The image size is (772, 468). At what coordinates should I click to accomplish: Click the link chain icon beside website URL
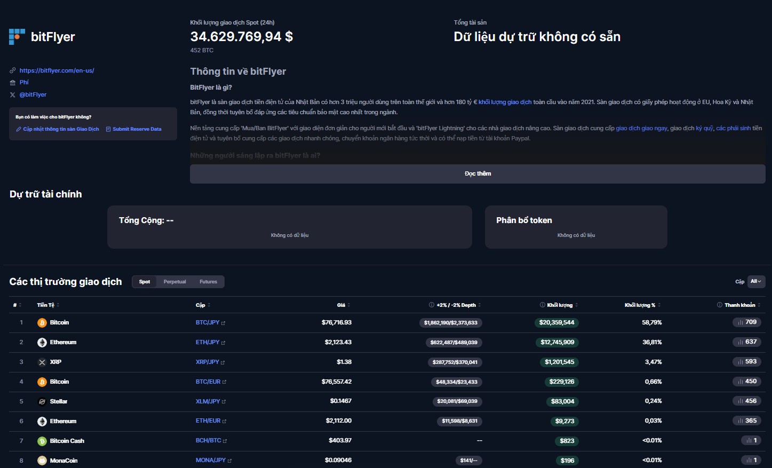click(x=13, y=70)
